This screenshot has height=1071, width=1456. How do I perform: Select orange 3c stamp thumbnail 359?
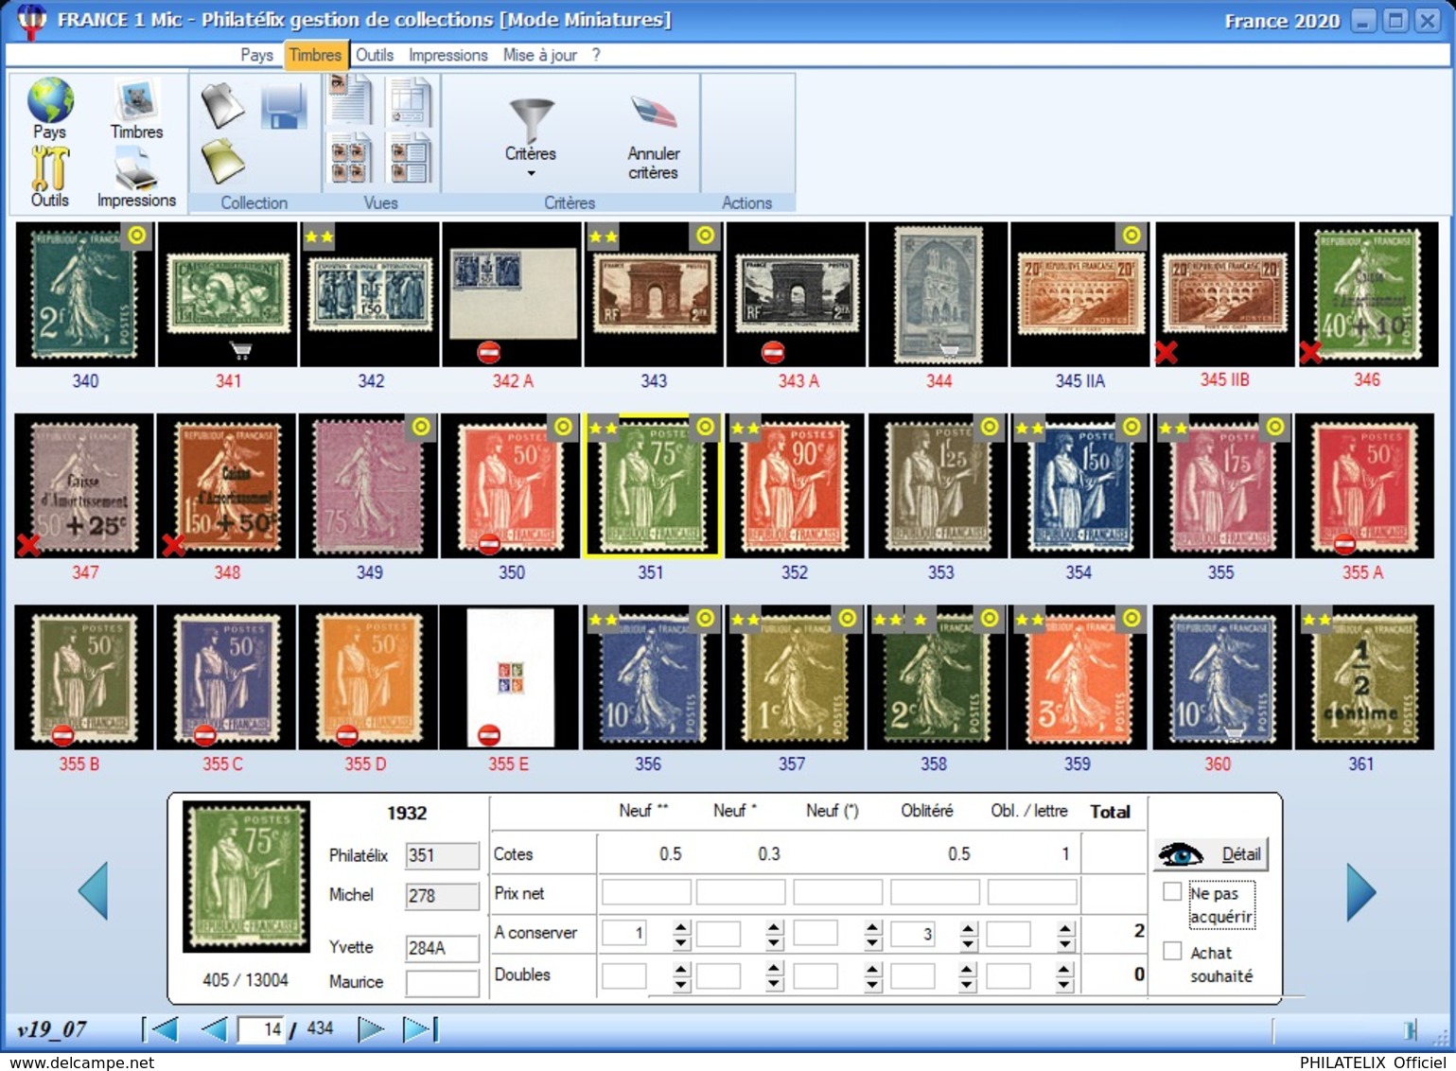1078,677
